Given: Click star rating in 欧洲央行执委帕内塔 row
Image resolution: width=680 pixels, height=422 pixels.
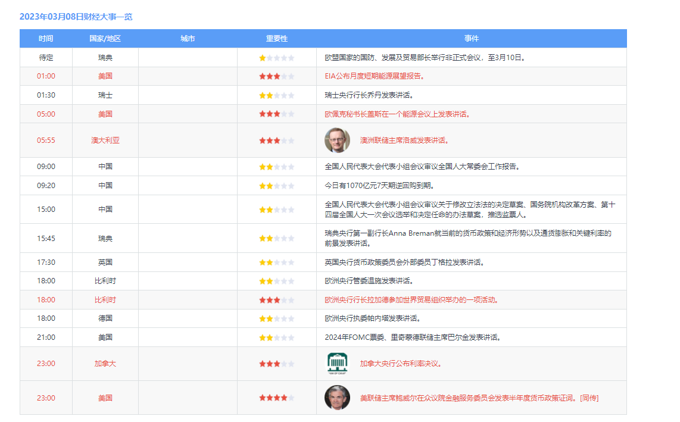Looking at the screenshot, I should coord(277,319).
